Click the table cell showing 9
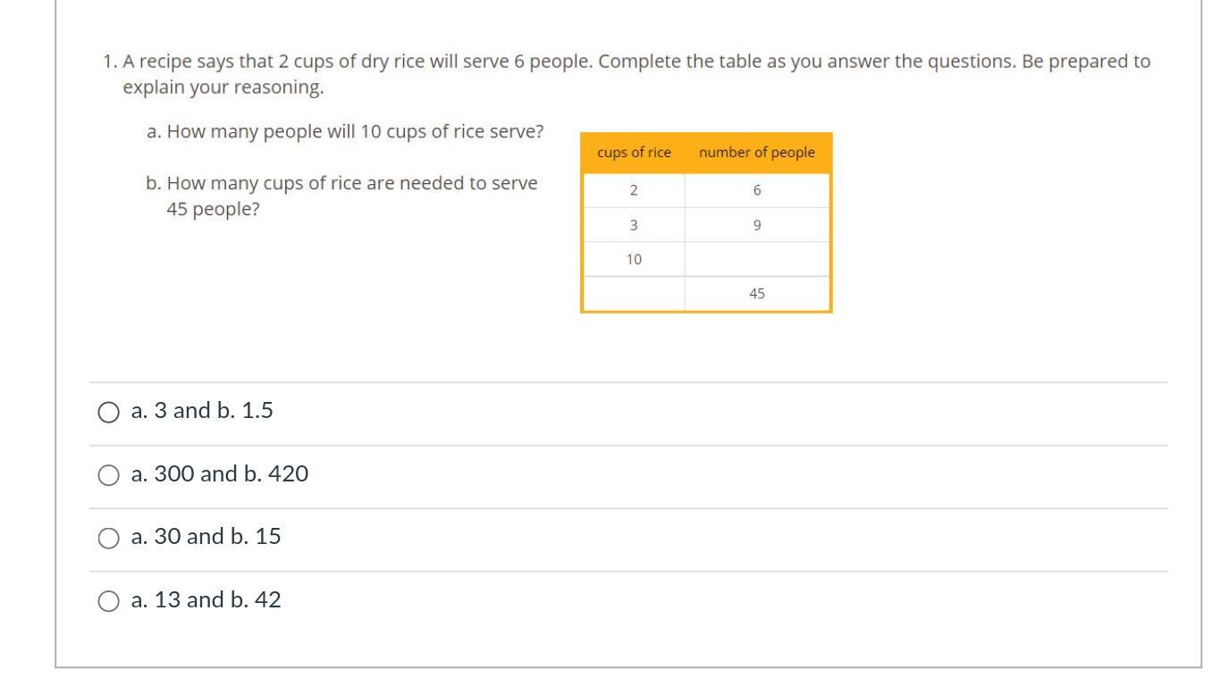The image size is (1221, 686). coord(757,225)
